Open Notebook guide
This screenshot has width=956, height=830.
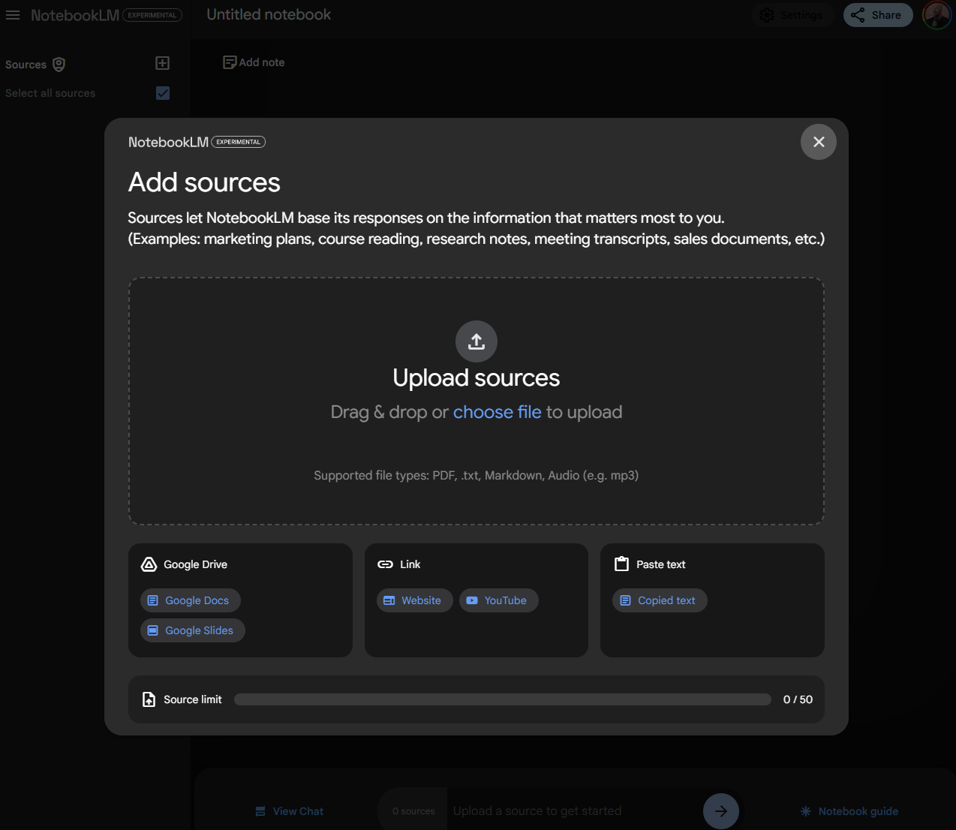pyautogui.click(x=849, y=811)
